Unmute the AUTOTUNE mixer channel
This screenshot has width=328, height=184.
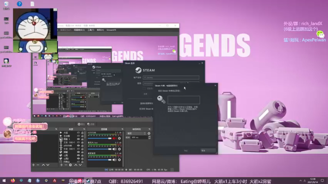point(114,138)
